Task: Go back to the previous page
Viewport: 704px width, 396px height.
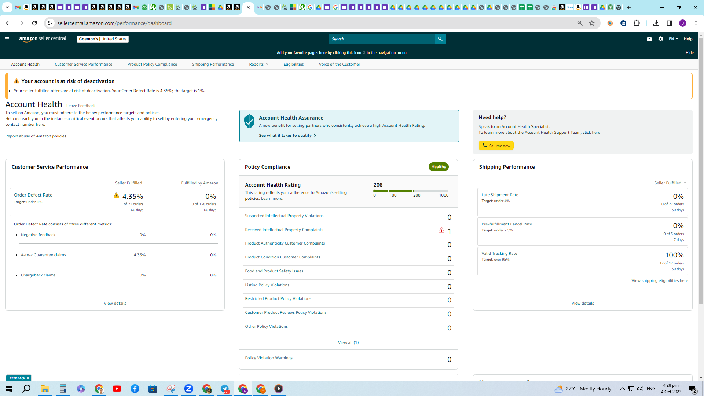Action: click(x=8, y=23)
